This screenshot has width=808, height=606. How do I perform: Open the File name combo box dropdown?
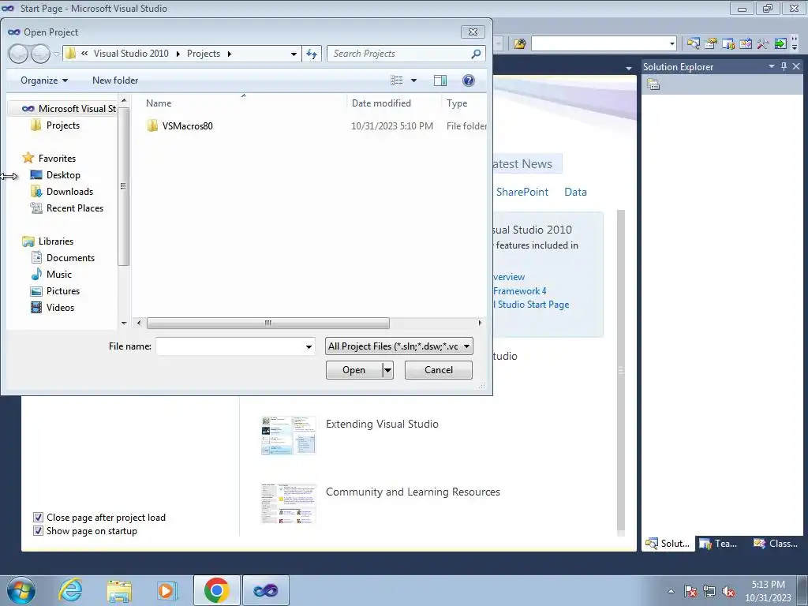coord(309,346)
